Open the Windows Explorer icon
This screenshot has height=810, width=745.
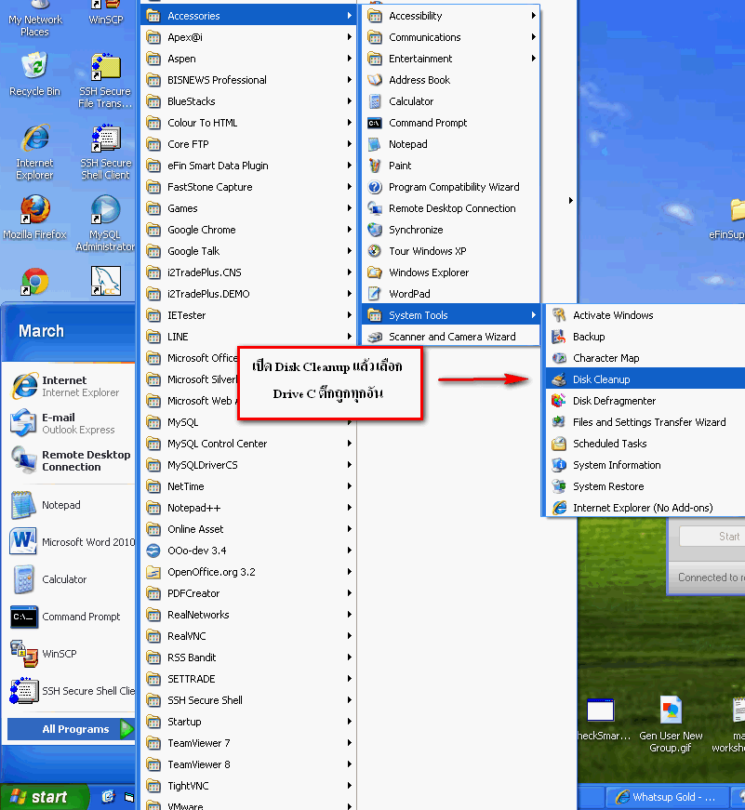tap(375, 272)
